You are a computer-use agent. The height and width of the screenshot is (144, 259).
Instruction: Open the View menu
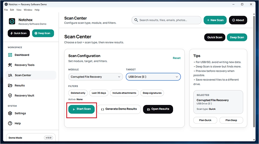coord(19,10)
